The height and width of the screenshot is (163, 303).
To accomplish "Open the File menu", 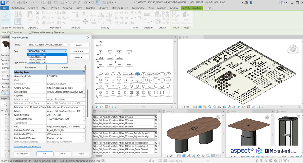I will point(5,8).
